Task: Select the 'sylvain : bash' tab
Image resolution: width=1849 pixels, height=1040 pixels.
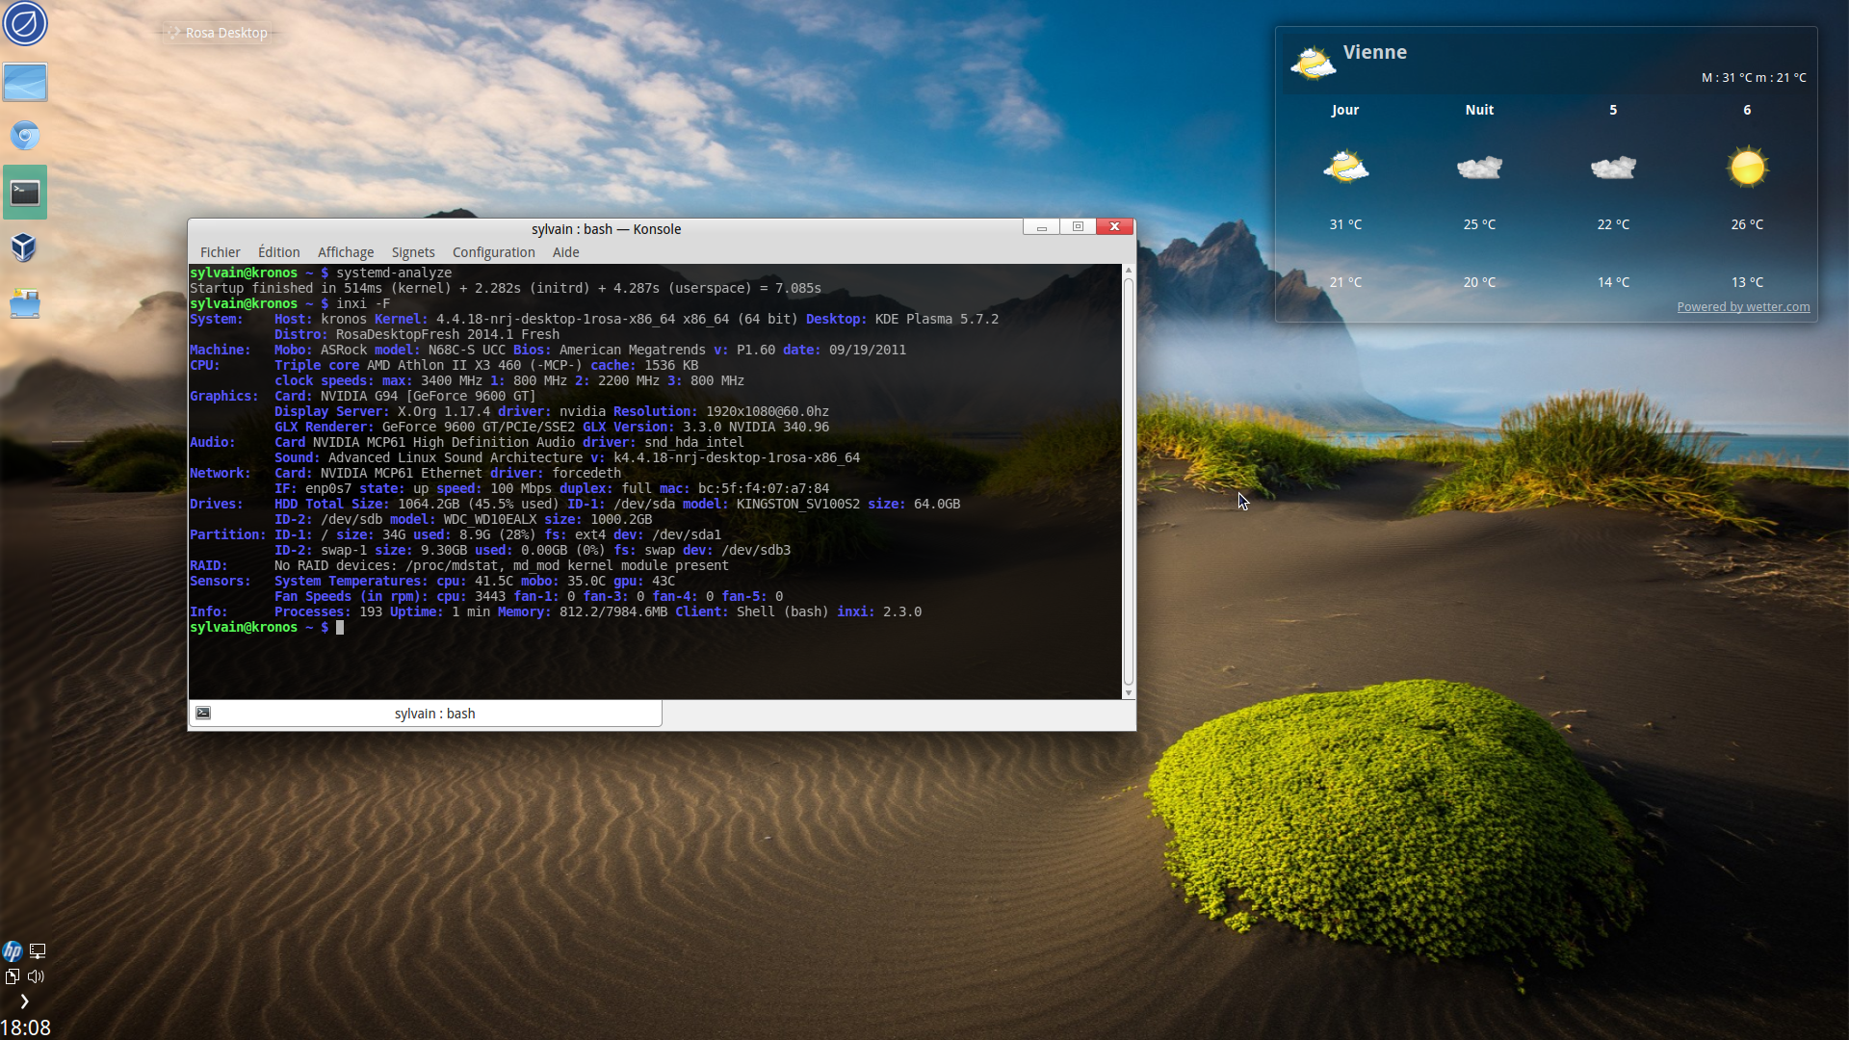Action: pos(433,714)
